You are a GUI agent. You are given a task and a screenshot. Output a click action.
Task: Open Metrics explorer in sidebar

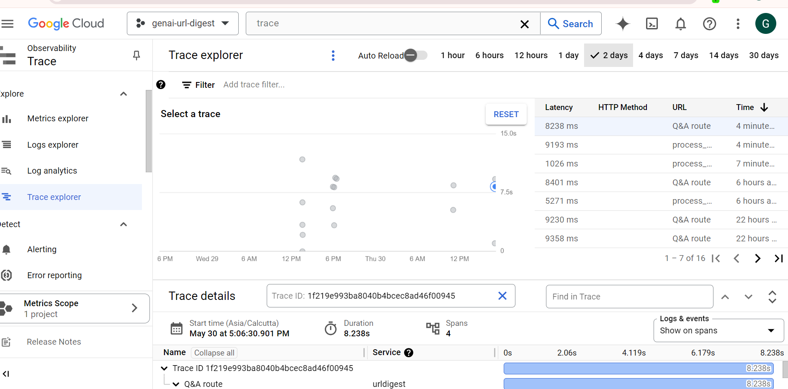pyautogui.click(x=58, y=118)
